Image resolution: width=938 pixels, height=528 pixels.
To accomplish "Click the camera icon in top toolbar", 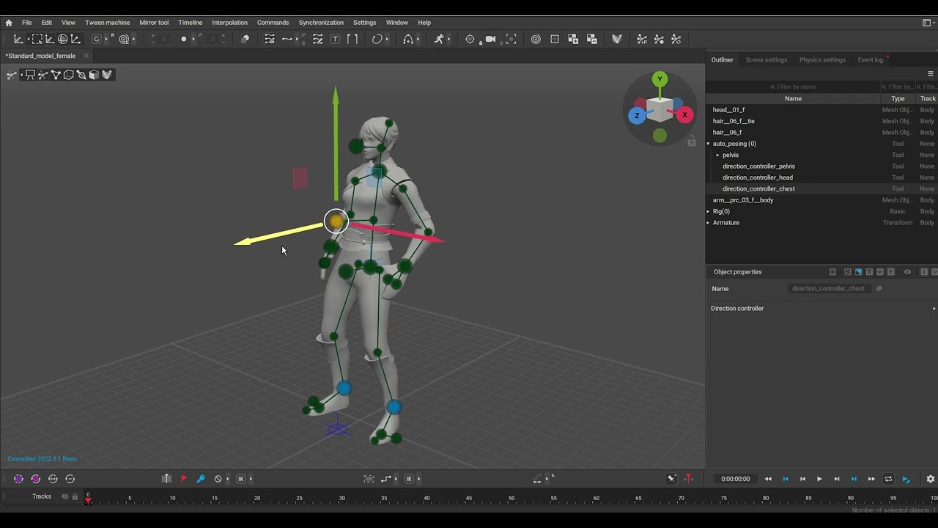I will (x=490, y=39).
